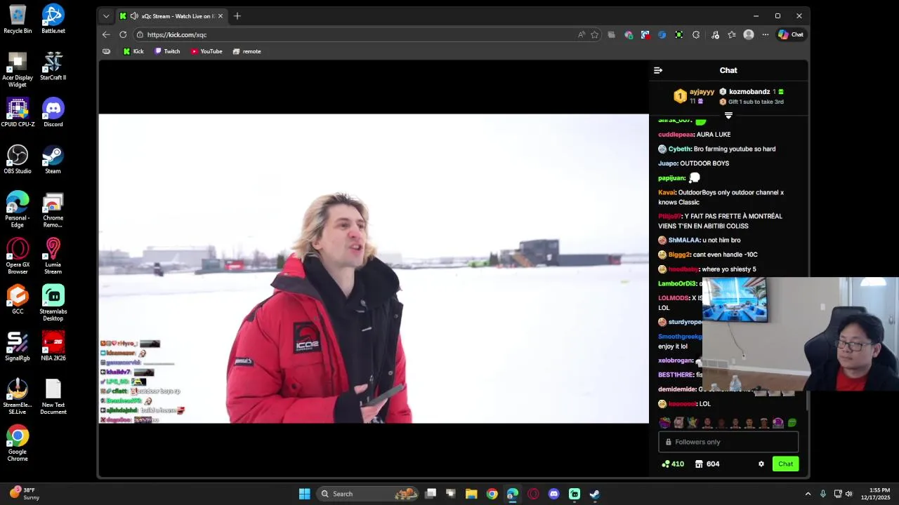Open CPUID CPU-Z desktop icon
The height and width of the screenshot is (505, 899).
coord(18,112)
